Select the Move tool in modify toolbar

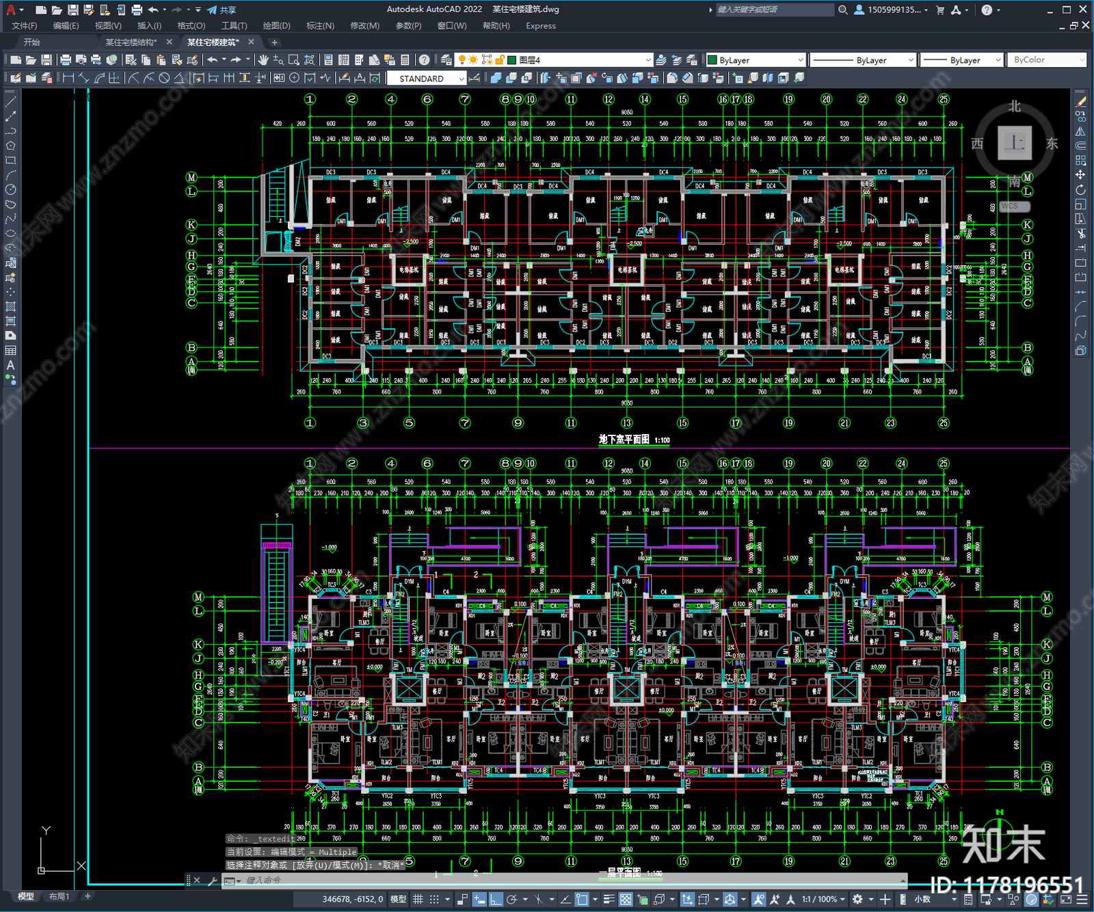point(1080,175)
